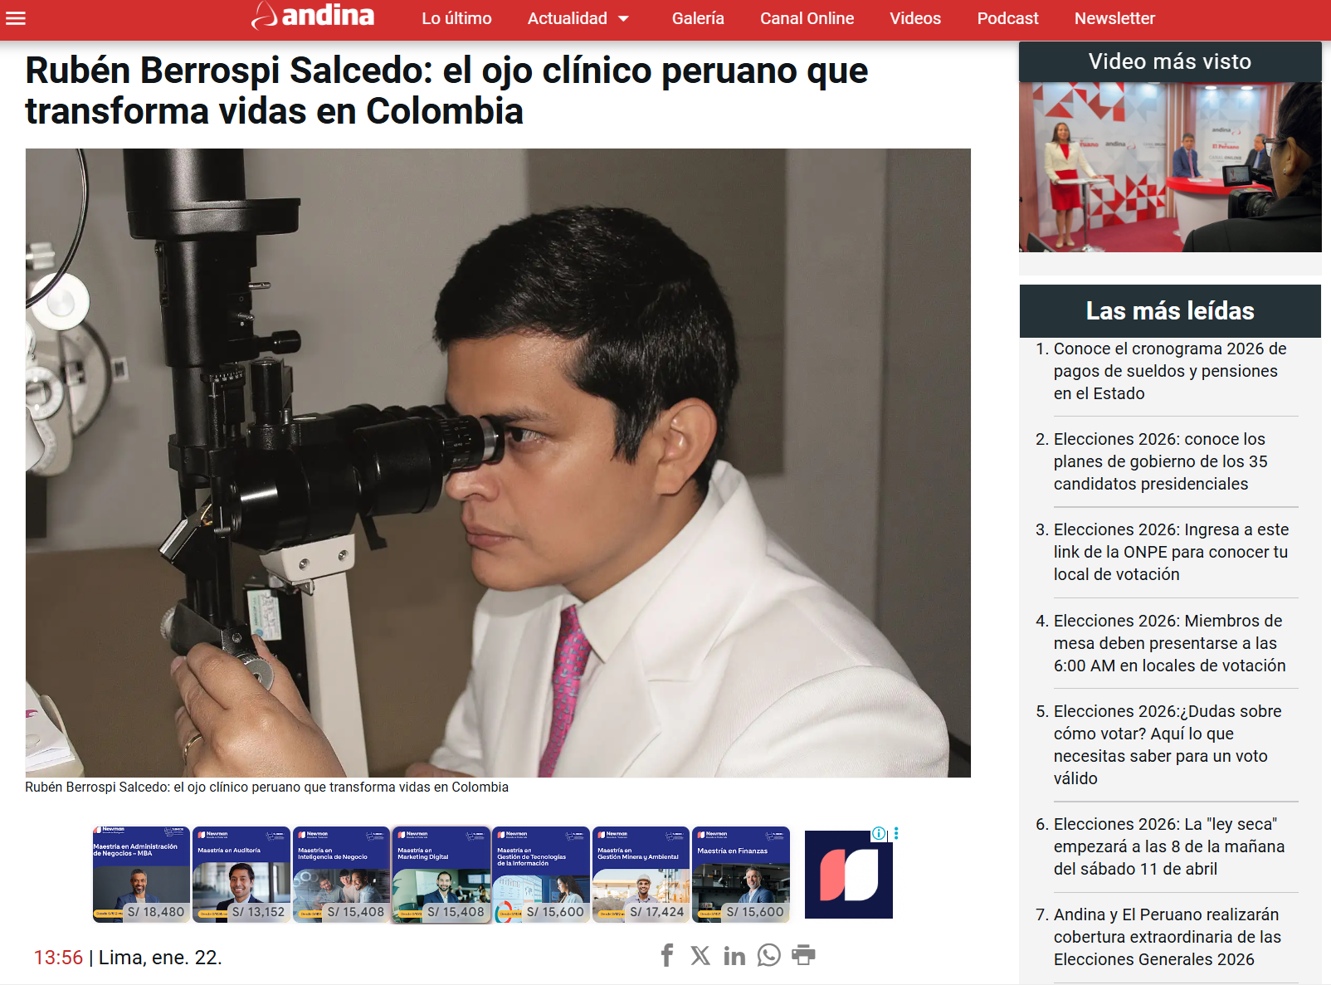Open the main article photo
This screenshot has width=1331, height=985.
pyautogui.click(x=498, y=462)
